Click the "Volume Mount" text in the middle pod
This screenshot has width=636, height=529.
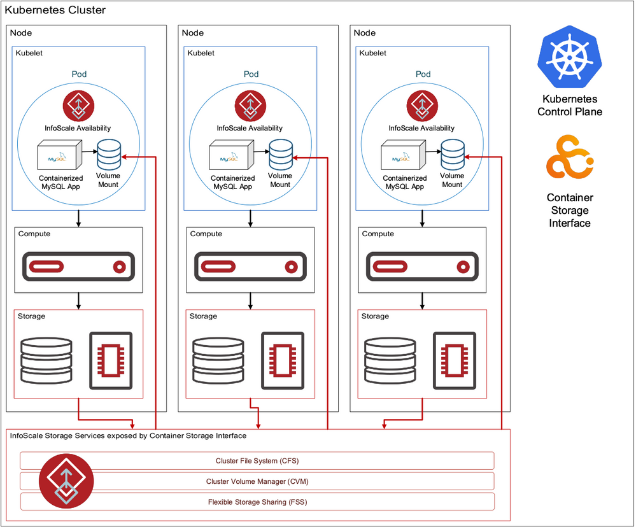click(280, 180)
